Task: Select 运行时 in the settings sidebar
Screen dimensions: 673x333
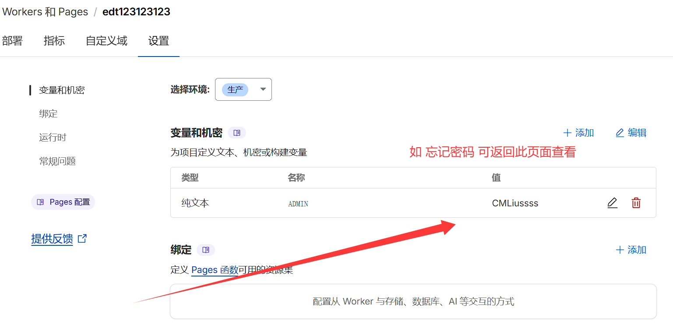Action: 53,137
